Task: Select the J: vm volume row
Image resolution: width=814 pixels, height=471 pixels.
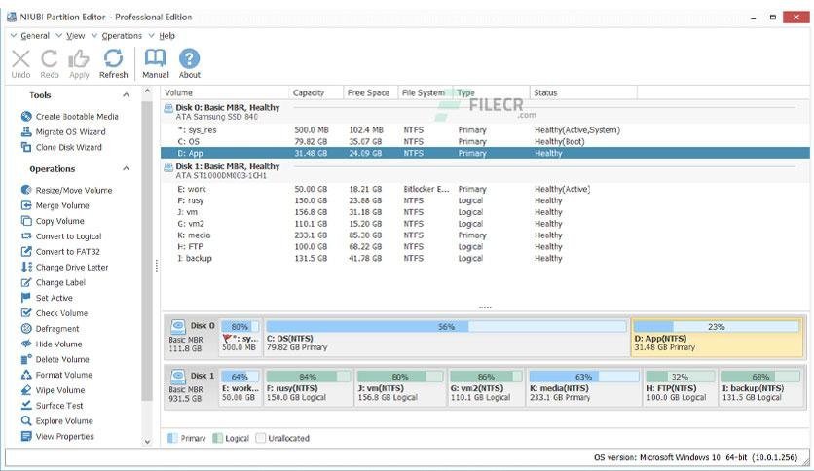Action: tap(485, 212)
